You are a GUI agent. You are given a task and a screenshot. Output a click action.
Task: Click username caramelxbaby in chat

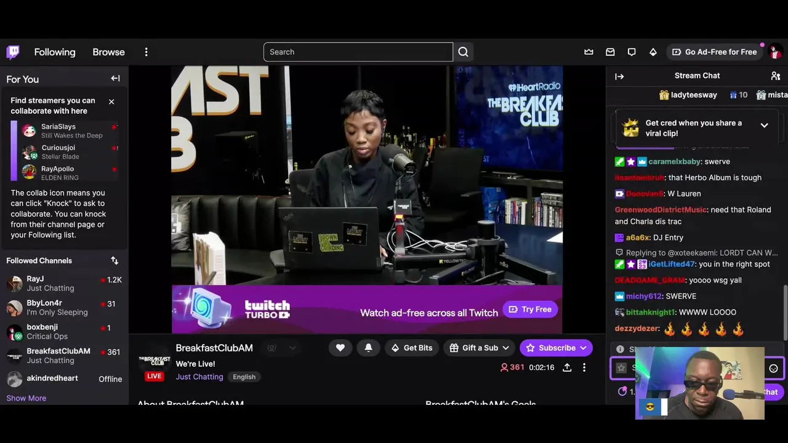coord(675,162)
